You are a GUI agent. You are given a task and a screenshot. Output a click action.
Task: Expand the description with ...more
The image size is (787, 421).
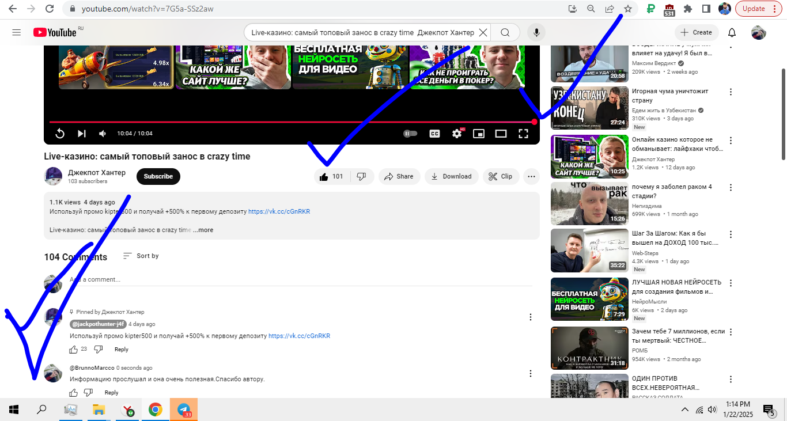(x=203, y=230)
